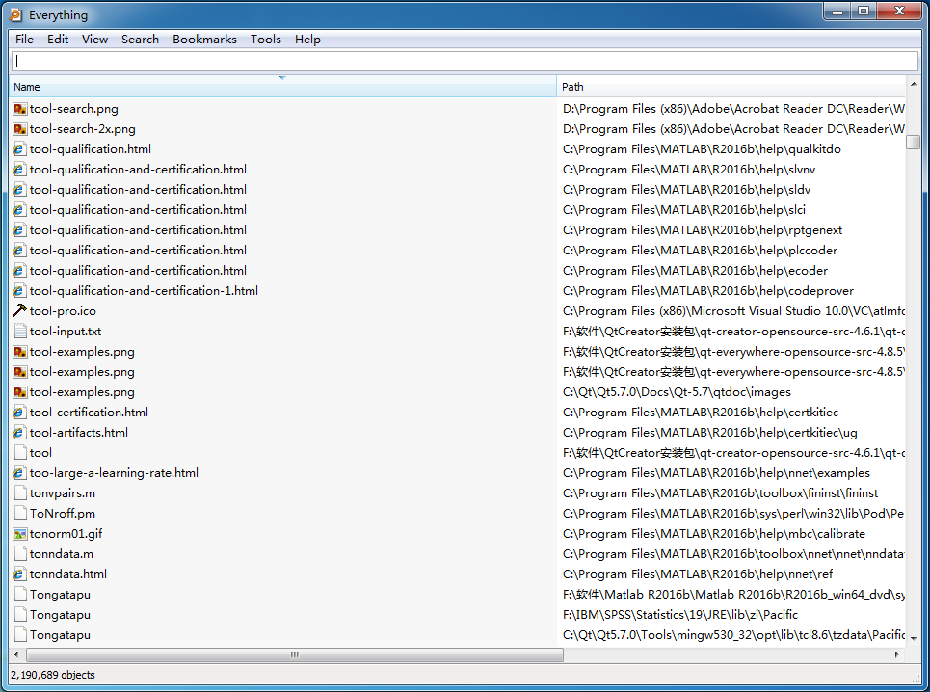Click path C:\Qt\Qt5.7.0\Docs\Qt-5.7\qtdoc\images
This screenshot has height=692, width=930.
click(677, 392)
